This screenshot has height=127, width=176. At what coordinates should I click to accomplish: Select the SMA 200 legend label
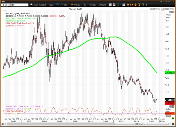[x=21, y=18]
